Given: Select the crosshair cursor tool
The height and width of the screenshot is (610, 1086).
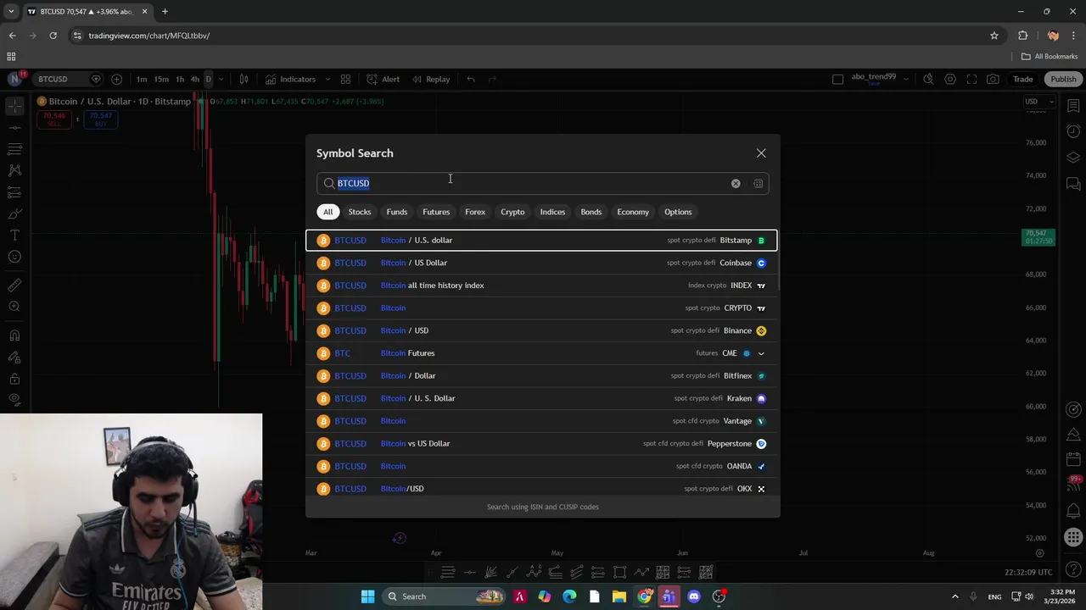Looking at the screenshot, I should 14,106.
